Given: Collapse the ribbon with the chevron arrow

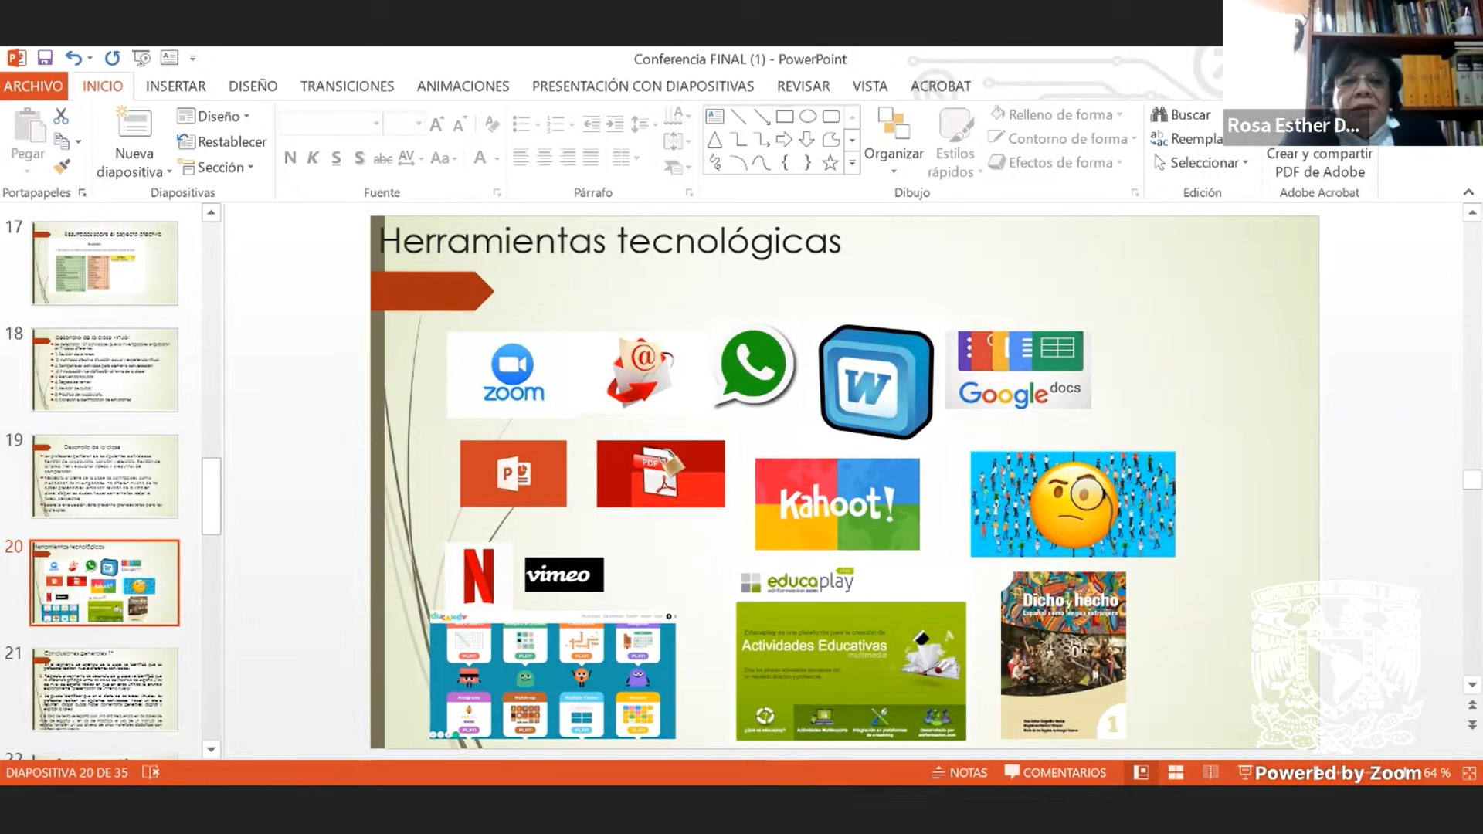Looking at the screenshot, I should (1468, 192).
